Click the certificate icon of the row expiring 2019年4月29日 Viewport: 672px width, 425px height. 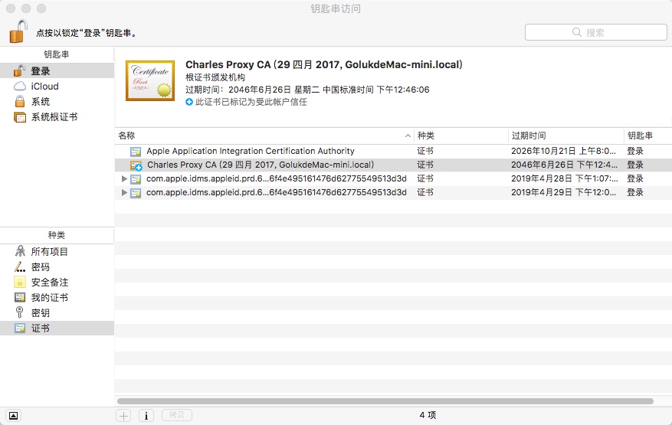(x=136, y=193)
